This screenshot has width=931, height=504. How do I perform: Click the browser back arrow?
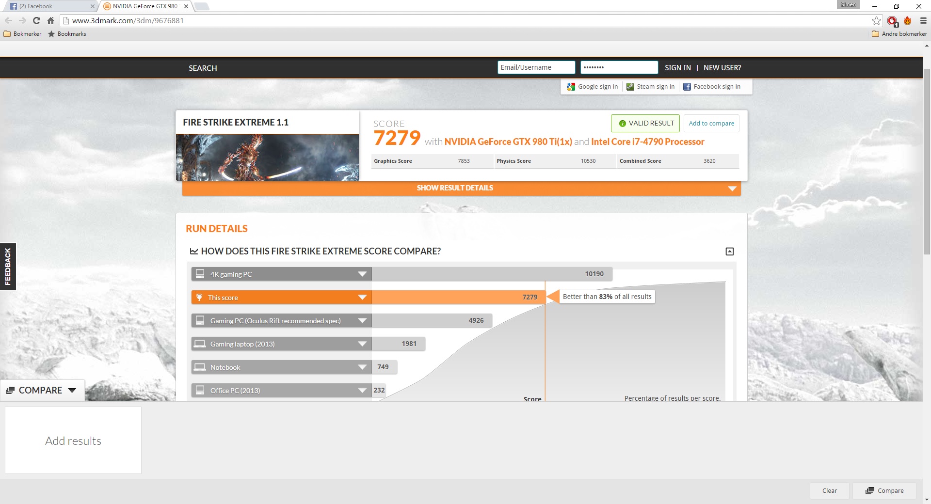[x=8, y=20]
